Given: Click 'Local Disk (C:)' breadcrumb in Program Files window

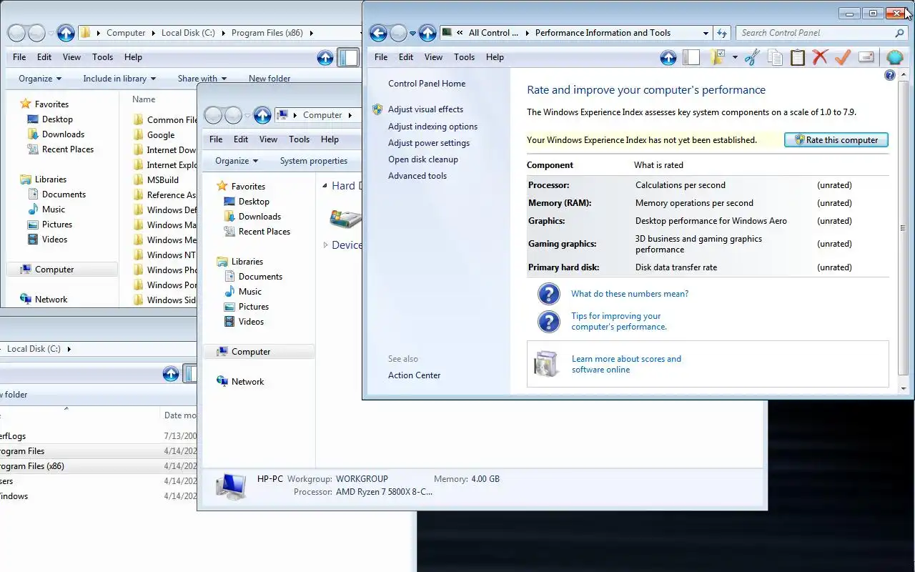Looking at the screenshot, I should click(x=188, y=33).
